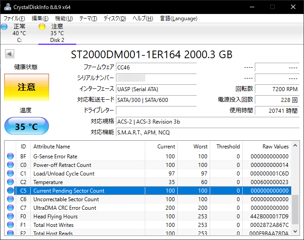Click the scroll down arrow of attribute list
Image resolution: width=304 pixels, height=240 pixels.
pos(295,231)
